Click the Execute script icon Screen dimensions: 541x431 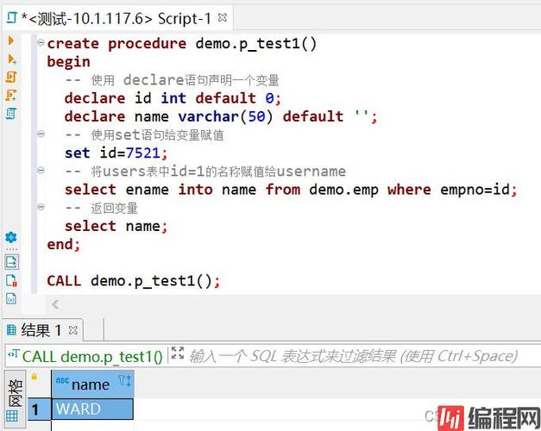pyautogui.click(x=11, y=77)
